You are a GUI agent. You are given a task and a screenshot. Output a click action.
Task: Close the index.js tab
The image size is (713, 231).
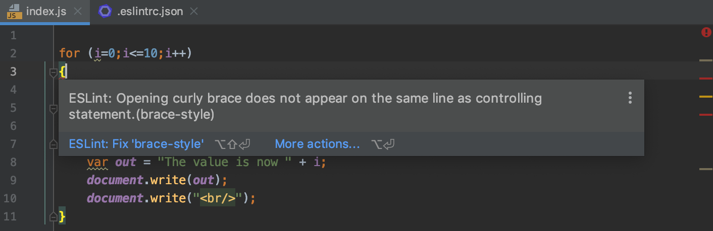[77, 12]
